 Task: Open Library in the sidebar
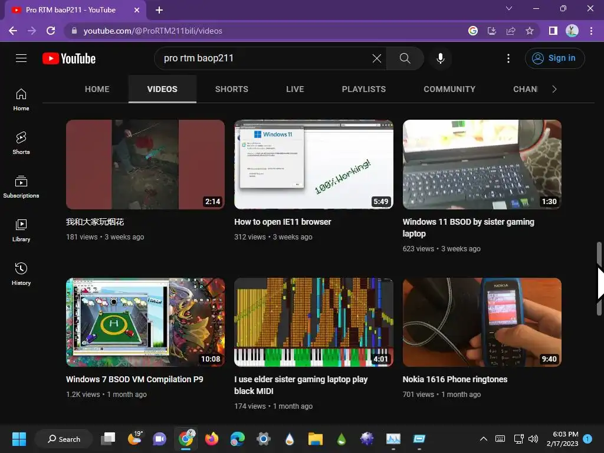[21, 231]
